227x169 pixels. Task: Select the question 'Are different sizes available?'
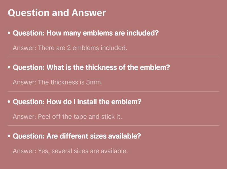[x=77, y=136]
